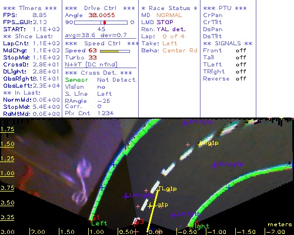Screen dimensions: 294x235
Task: Click the Lmcgtp blue cross marker
Action: tap(126, 196)
